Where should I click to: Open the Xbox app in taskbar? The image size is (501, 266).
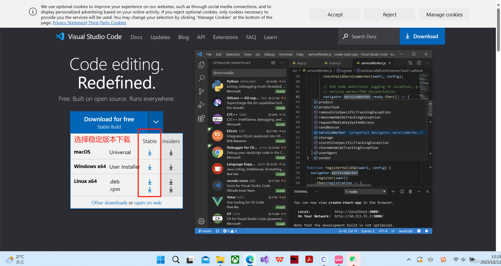click(x=235, y=260)
